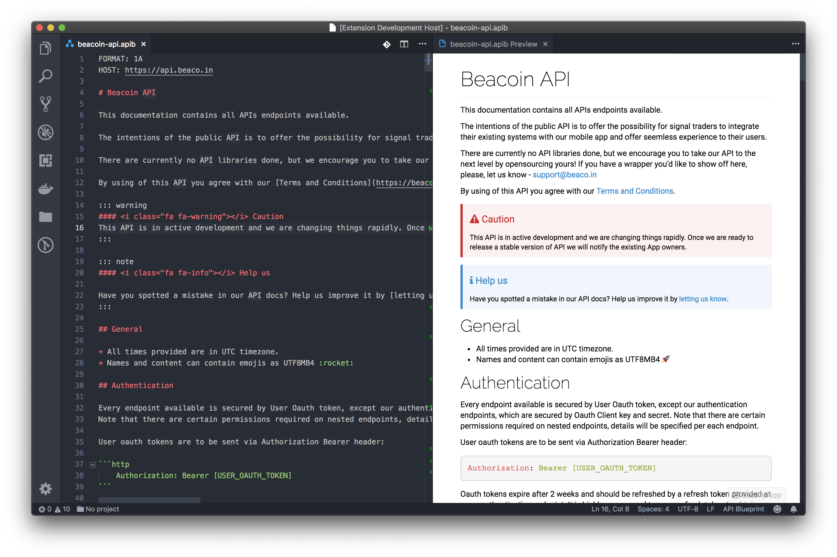Click the editor horizontal scrollbar
This screenshot has height=557, width=837.
(149, 500)
